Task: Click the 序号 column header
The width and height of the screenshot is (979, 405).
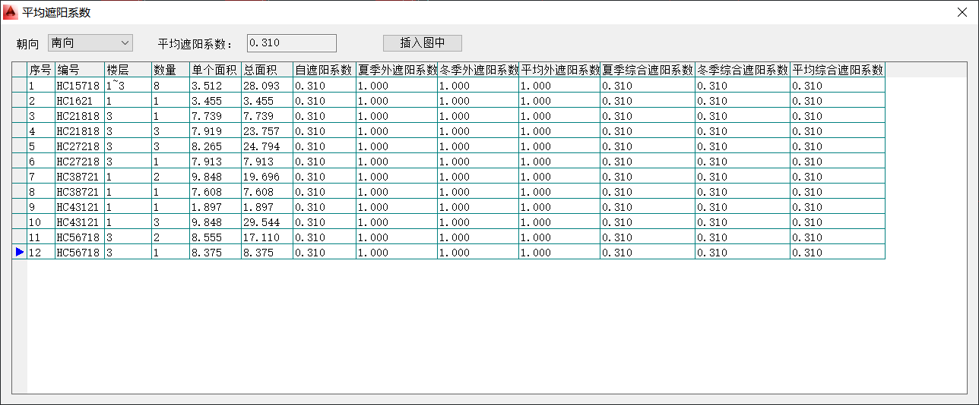Action: [x=40, y=70]
